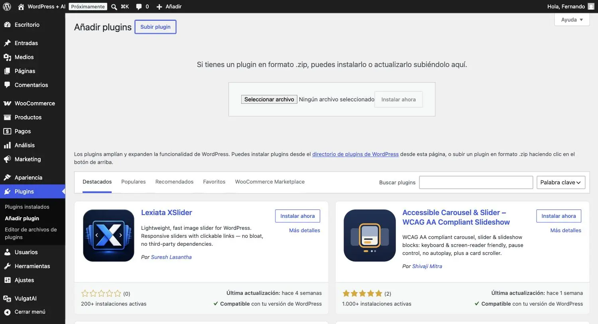Open Comentarios sidebar icon

[7, 85]
